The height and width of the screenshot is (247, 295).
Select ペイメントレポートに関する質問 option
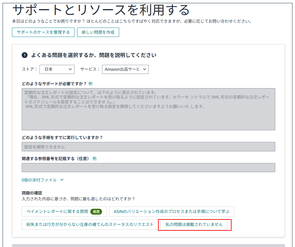pyautogui.click(x=57, y=212)
